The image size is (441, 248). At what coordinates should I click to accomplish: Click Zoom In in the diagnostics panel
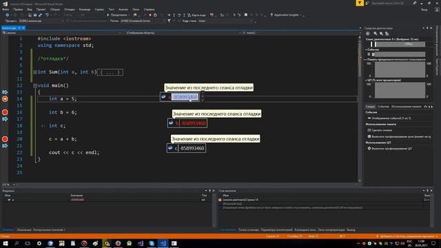click(375, 34)
